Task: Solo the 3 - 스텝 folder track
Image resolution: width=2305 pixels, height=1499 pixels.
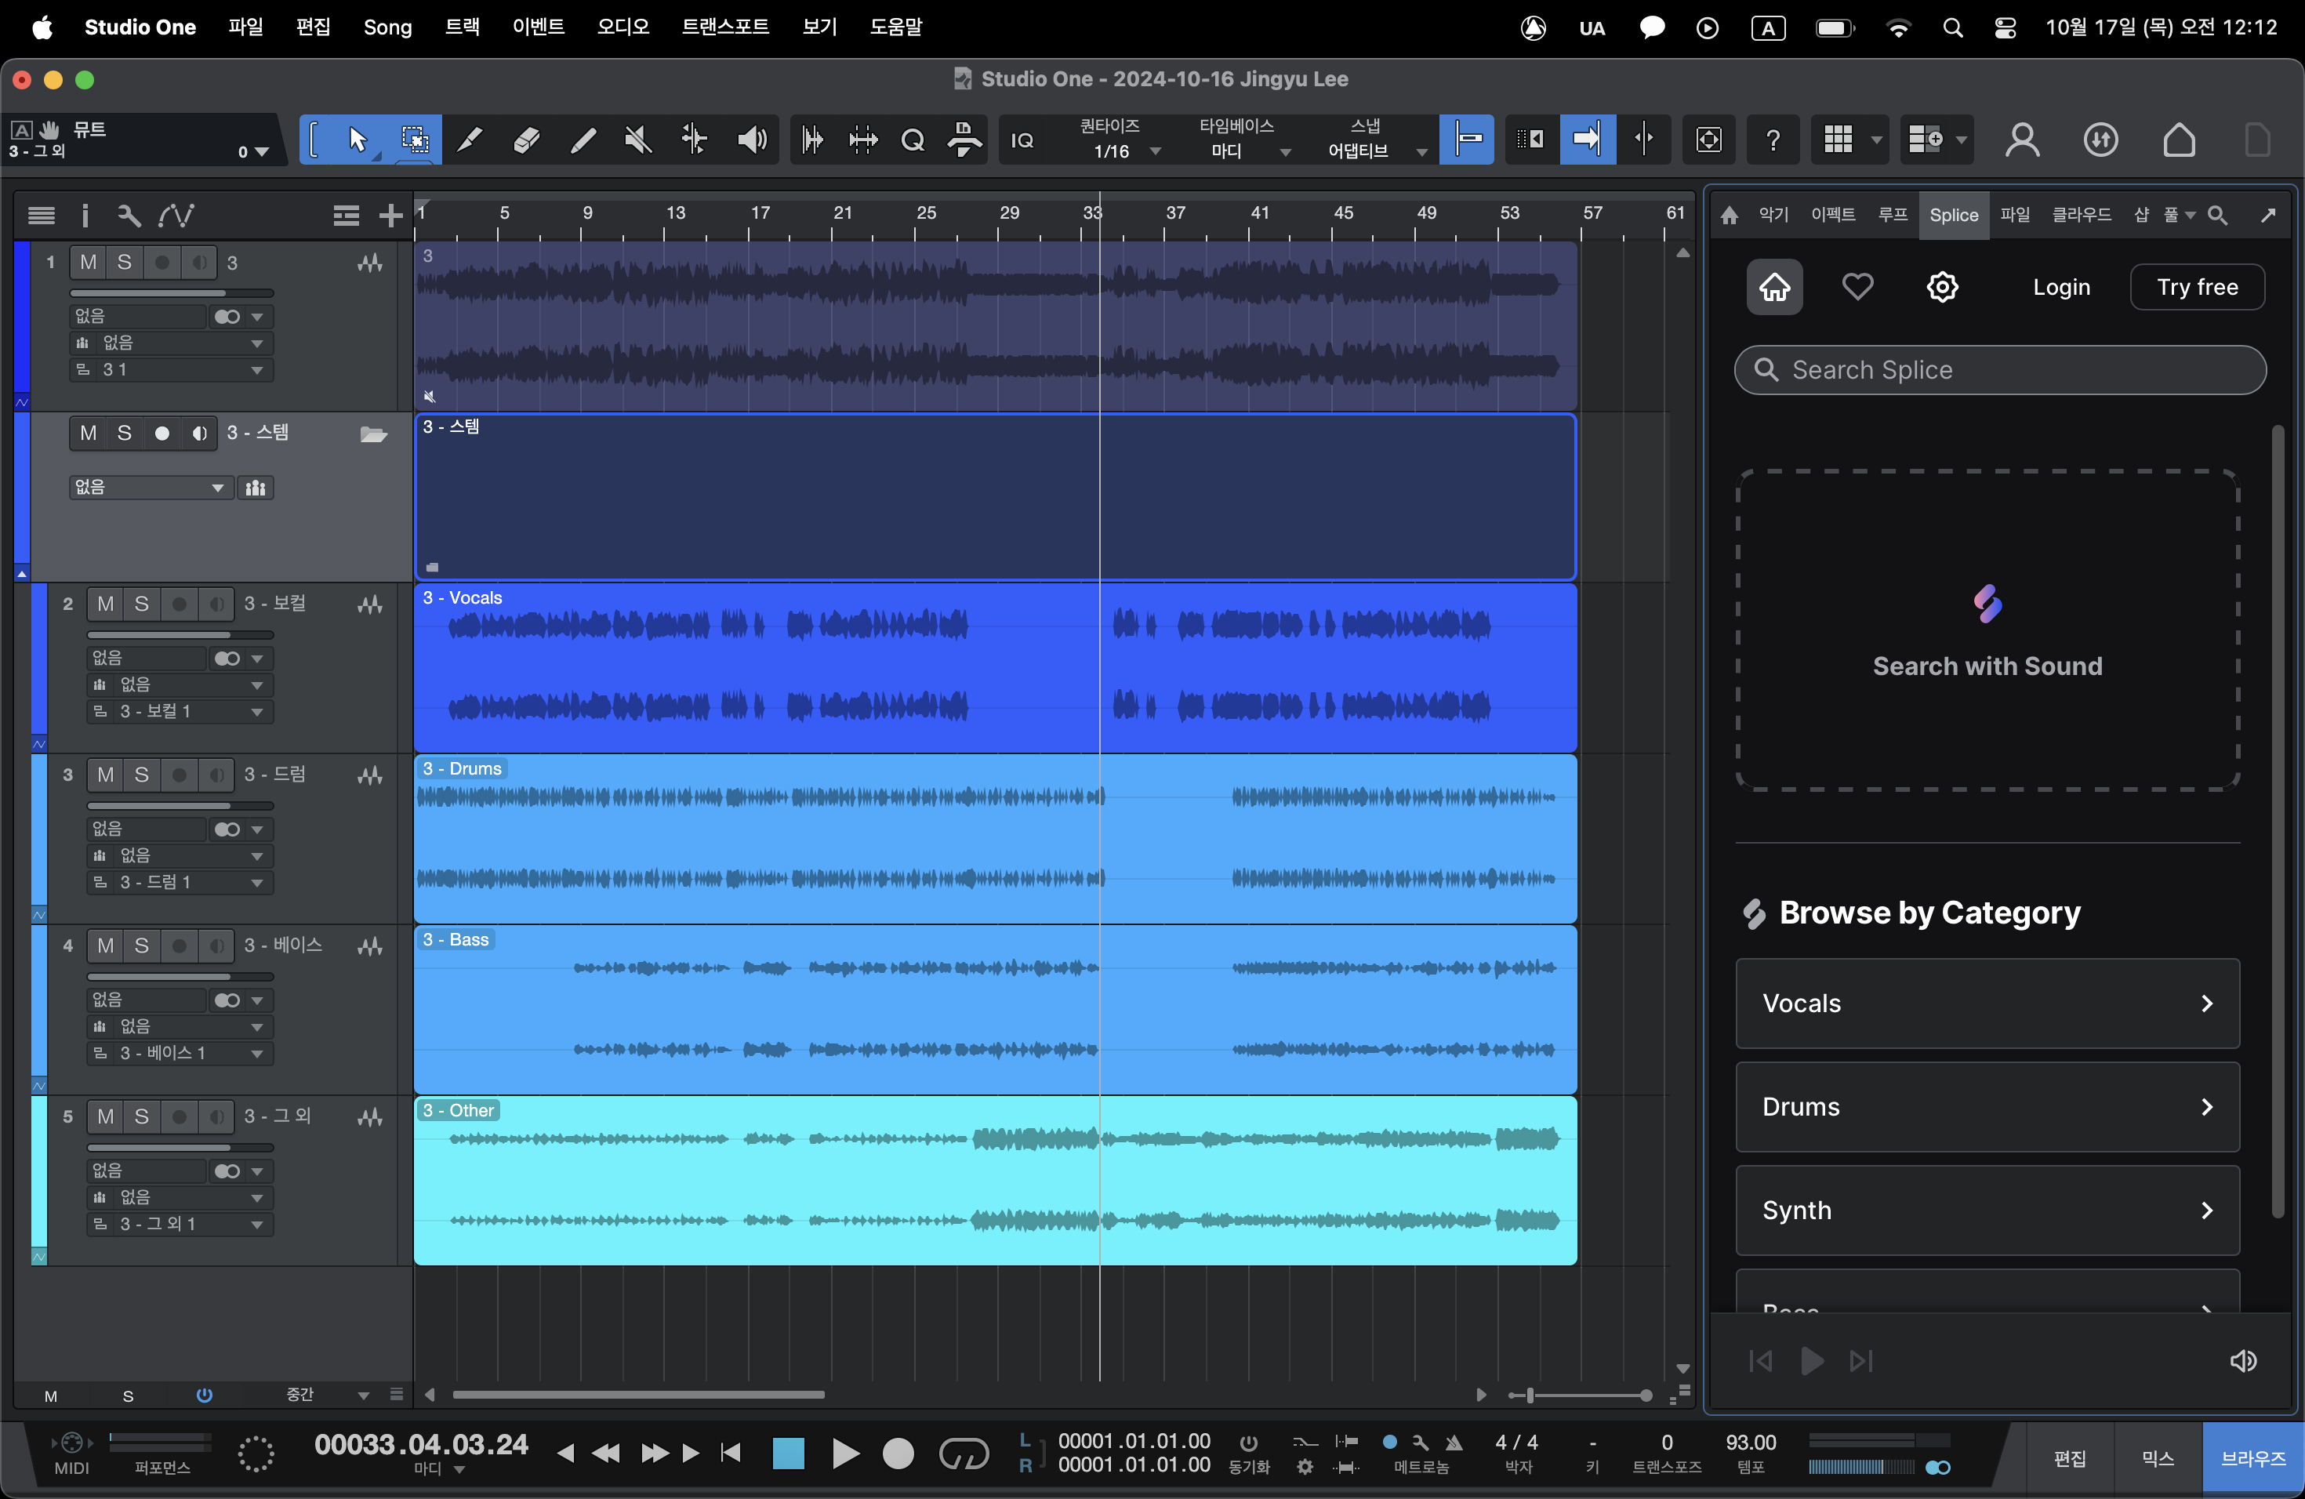Action: (x=124, y=433)
